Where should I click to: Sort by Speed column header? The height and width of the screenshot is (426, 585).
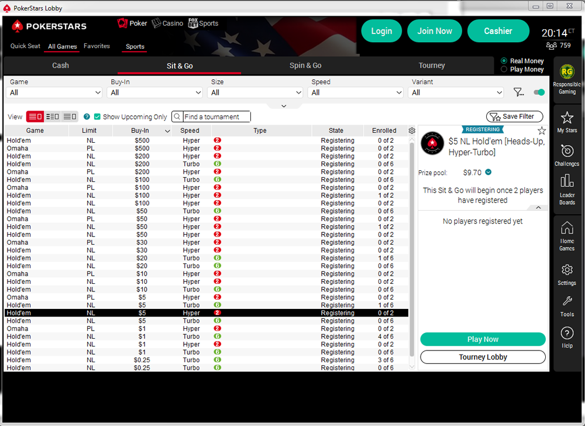(x=190, y=130)
